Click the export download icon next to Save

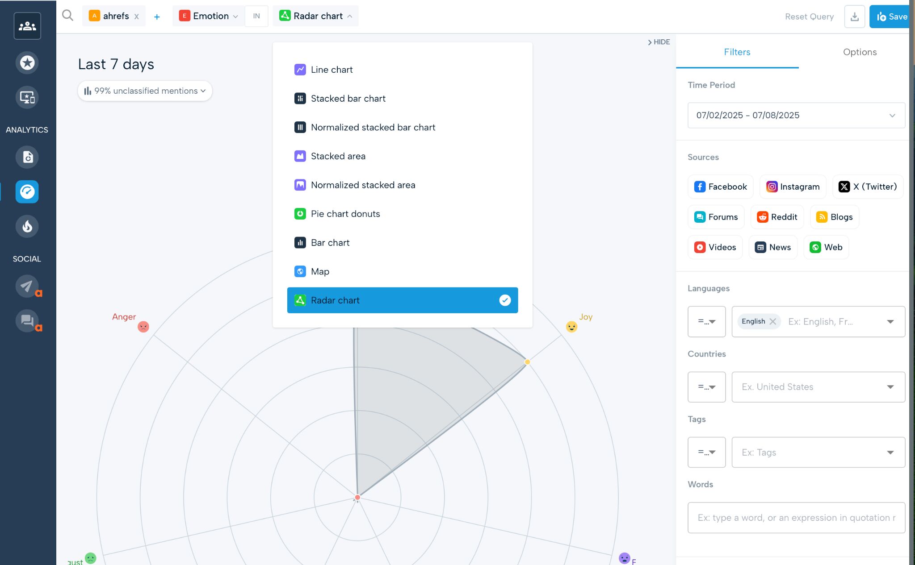click(854, 17)
